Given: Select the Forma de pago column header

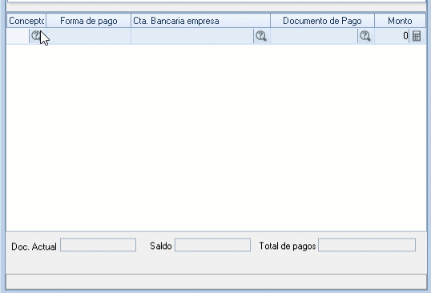Looking at the screenshot, I should click(88, 21).
